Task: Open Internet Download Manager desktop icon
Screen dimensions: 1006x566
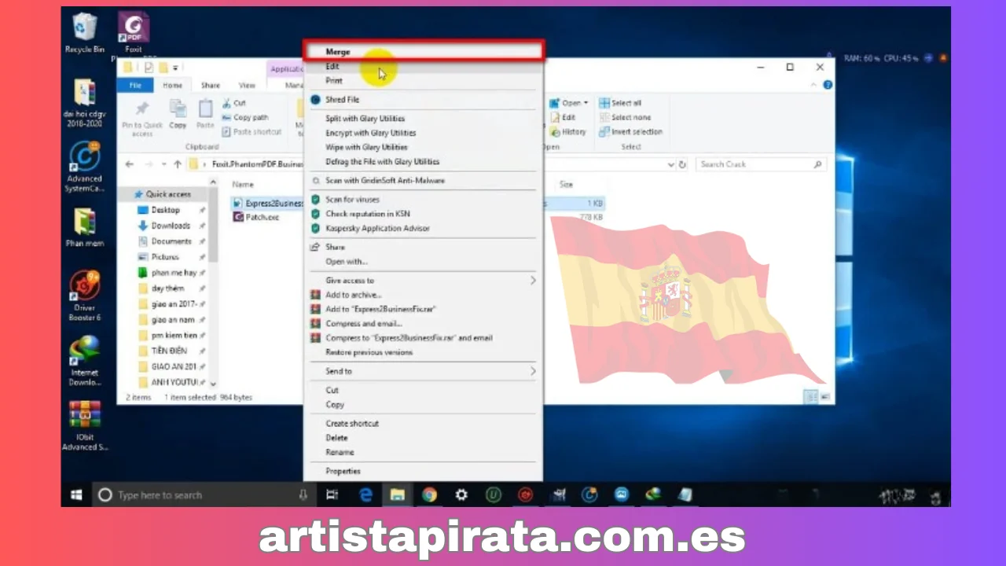Action: click(84, 361)
